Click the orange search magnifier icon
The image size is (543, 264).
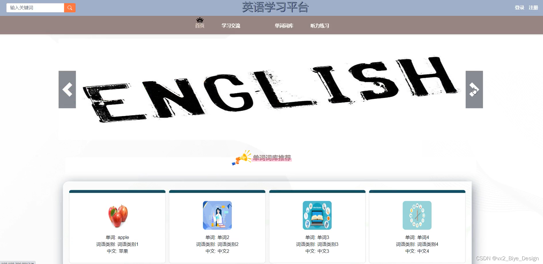(69, 7)
